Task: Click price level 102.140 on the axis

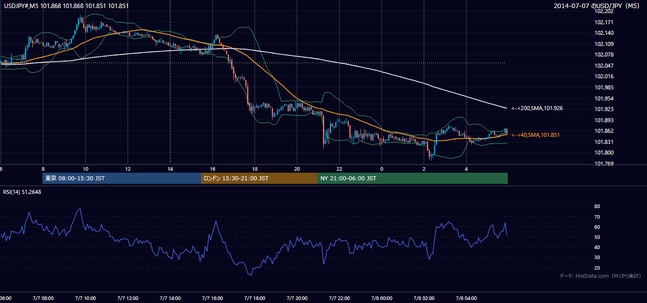Action: (605, 33)
